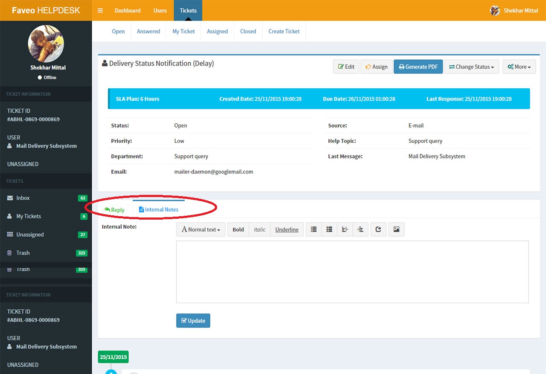Insert an image using the picture icon

point(396,229)
